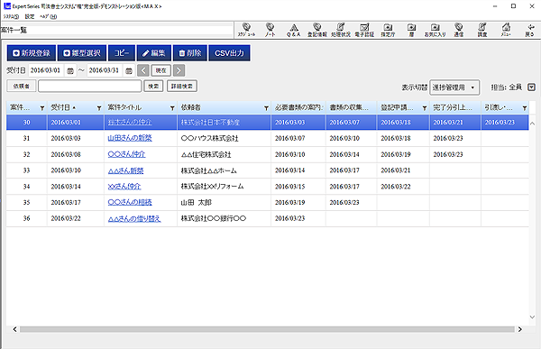The image size is (541, 349).
Task: Click the 詳細検索 button
Action: (x=182, y=86)
